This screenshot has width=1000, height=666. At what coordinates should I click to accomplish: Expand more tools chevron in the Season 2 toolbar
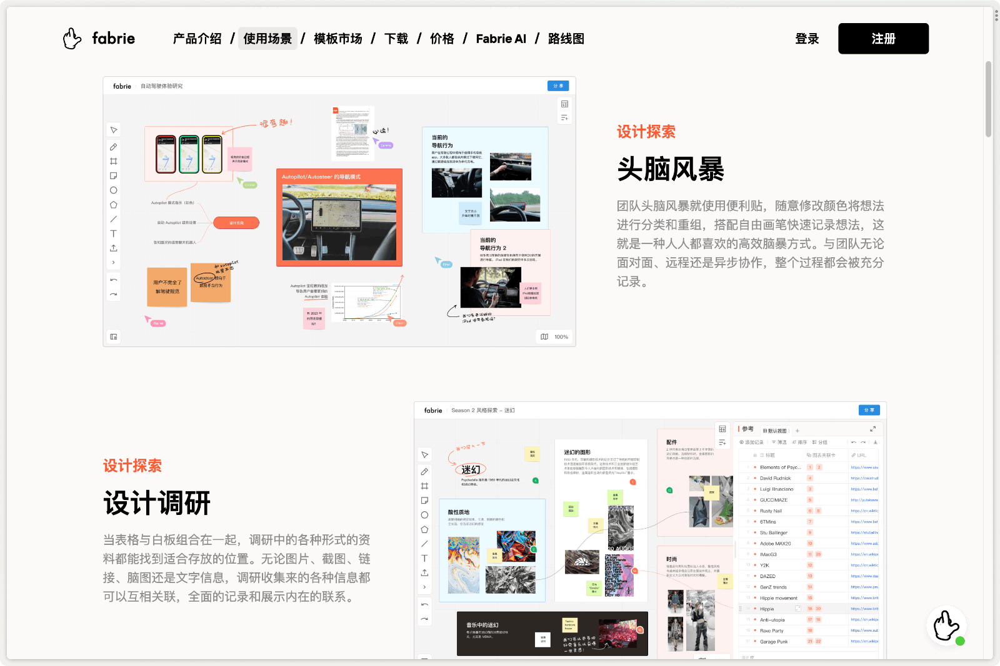[424, 587]
